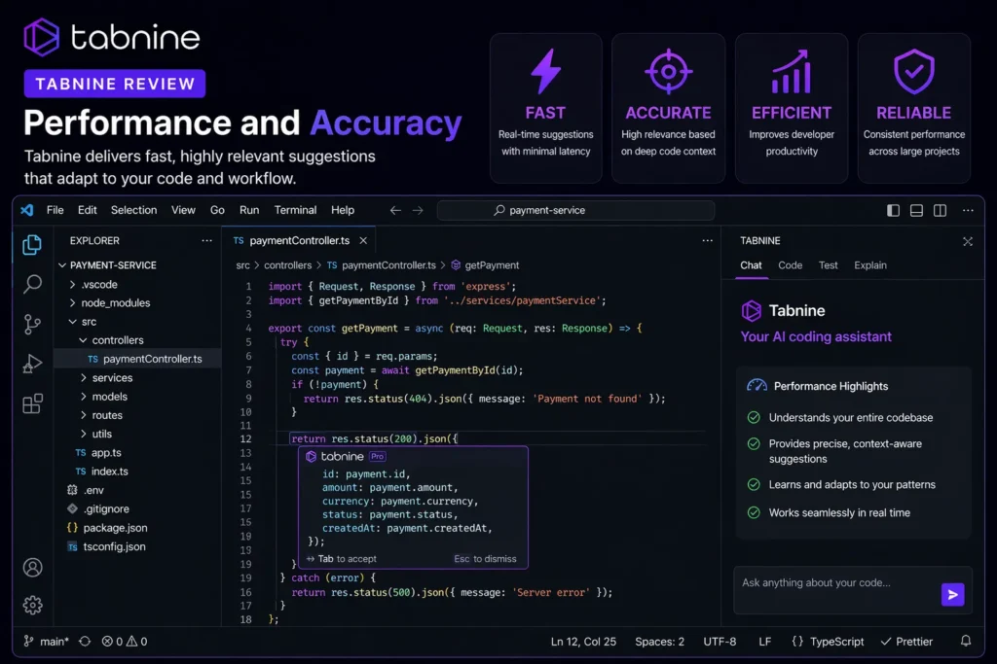This screenshot has width=997, height=664.
Task: Click the VS Code logo in title bar
Action: coord(26,210)
